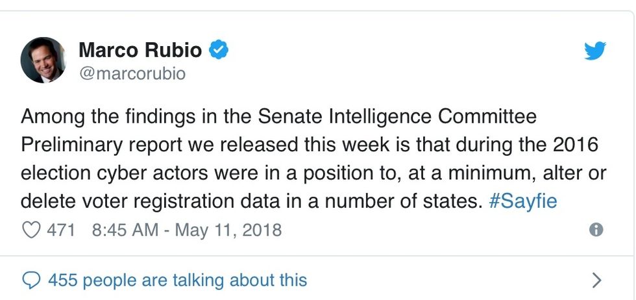The image size is (636, 300).
Task: Click the 471 likes count
Action: tap(62, 230)
